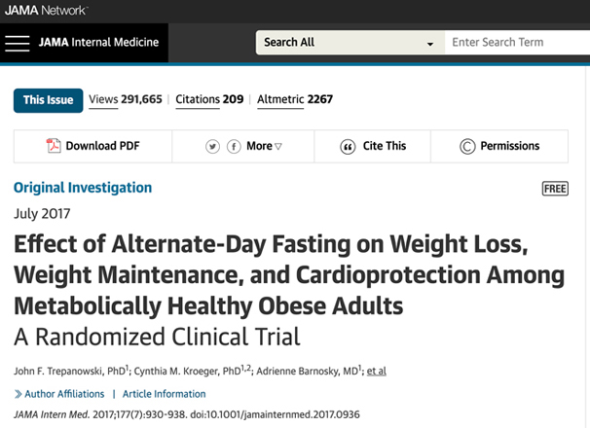Expand the More sharing options

[x=264, y=146]
